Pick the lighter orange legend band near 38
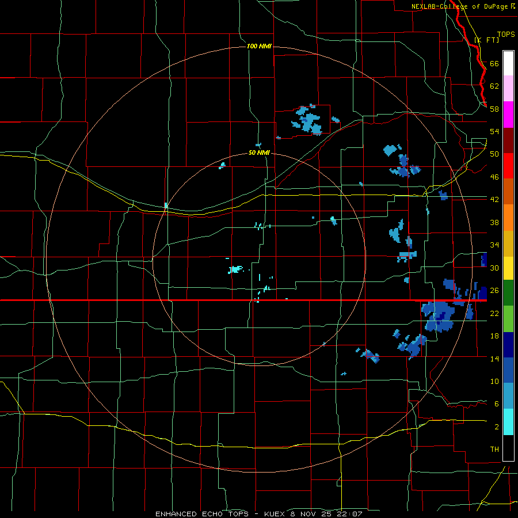 point(508,218)
